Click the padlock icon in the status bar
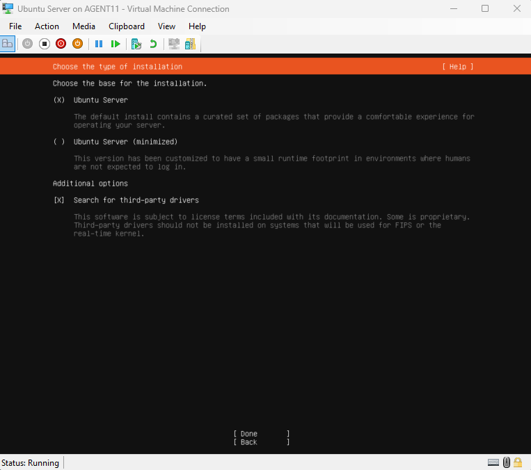Viewport: 531px width, 470px height. (518, 462)
